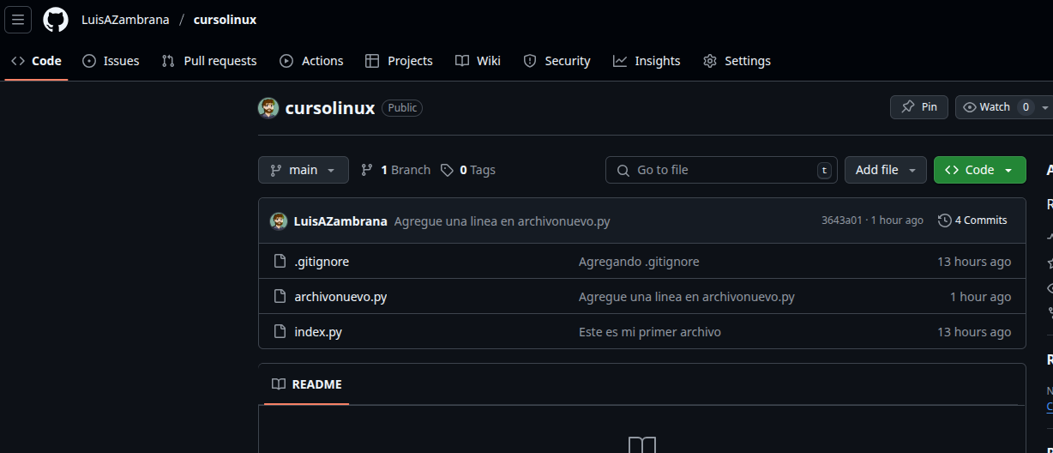Go to the Actions tab
This screenshot has width=1053, height=453.
pos(311,61)
